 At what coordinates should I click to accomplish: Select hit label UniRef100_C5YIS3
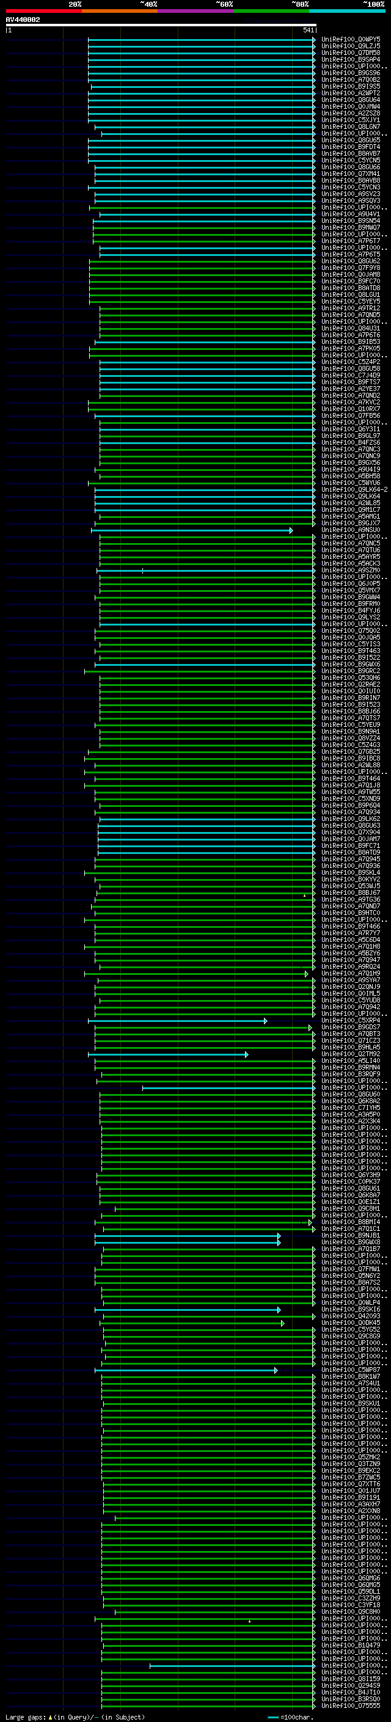pyautogui.click(x=351, y=644)
